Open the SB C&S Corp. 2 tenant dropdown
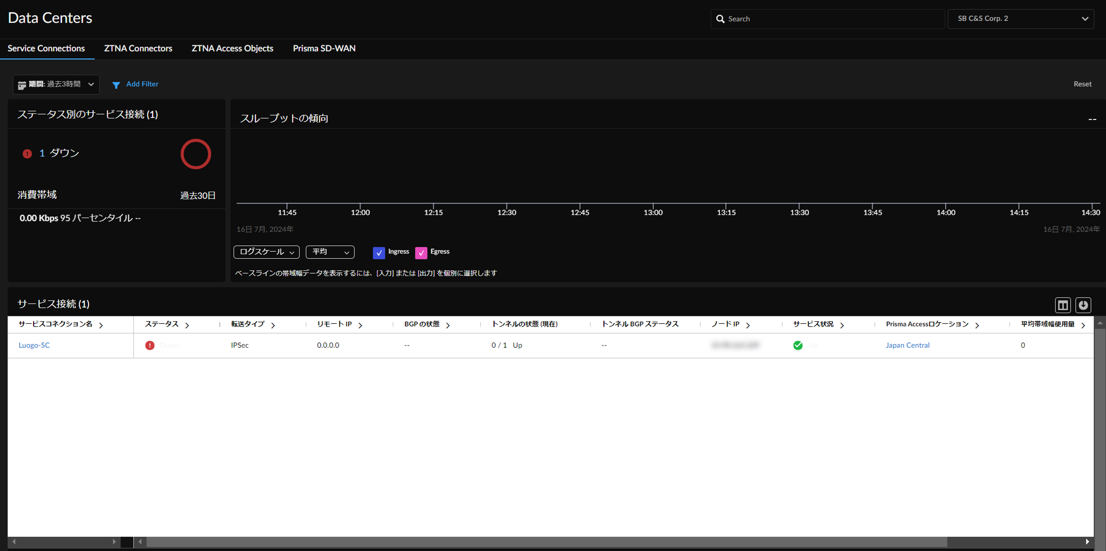 point(1021,19)
